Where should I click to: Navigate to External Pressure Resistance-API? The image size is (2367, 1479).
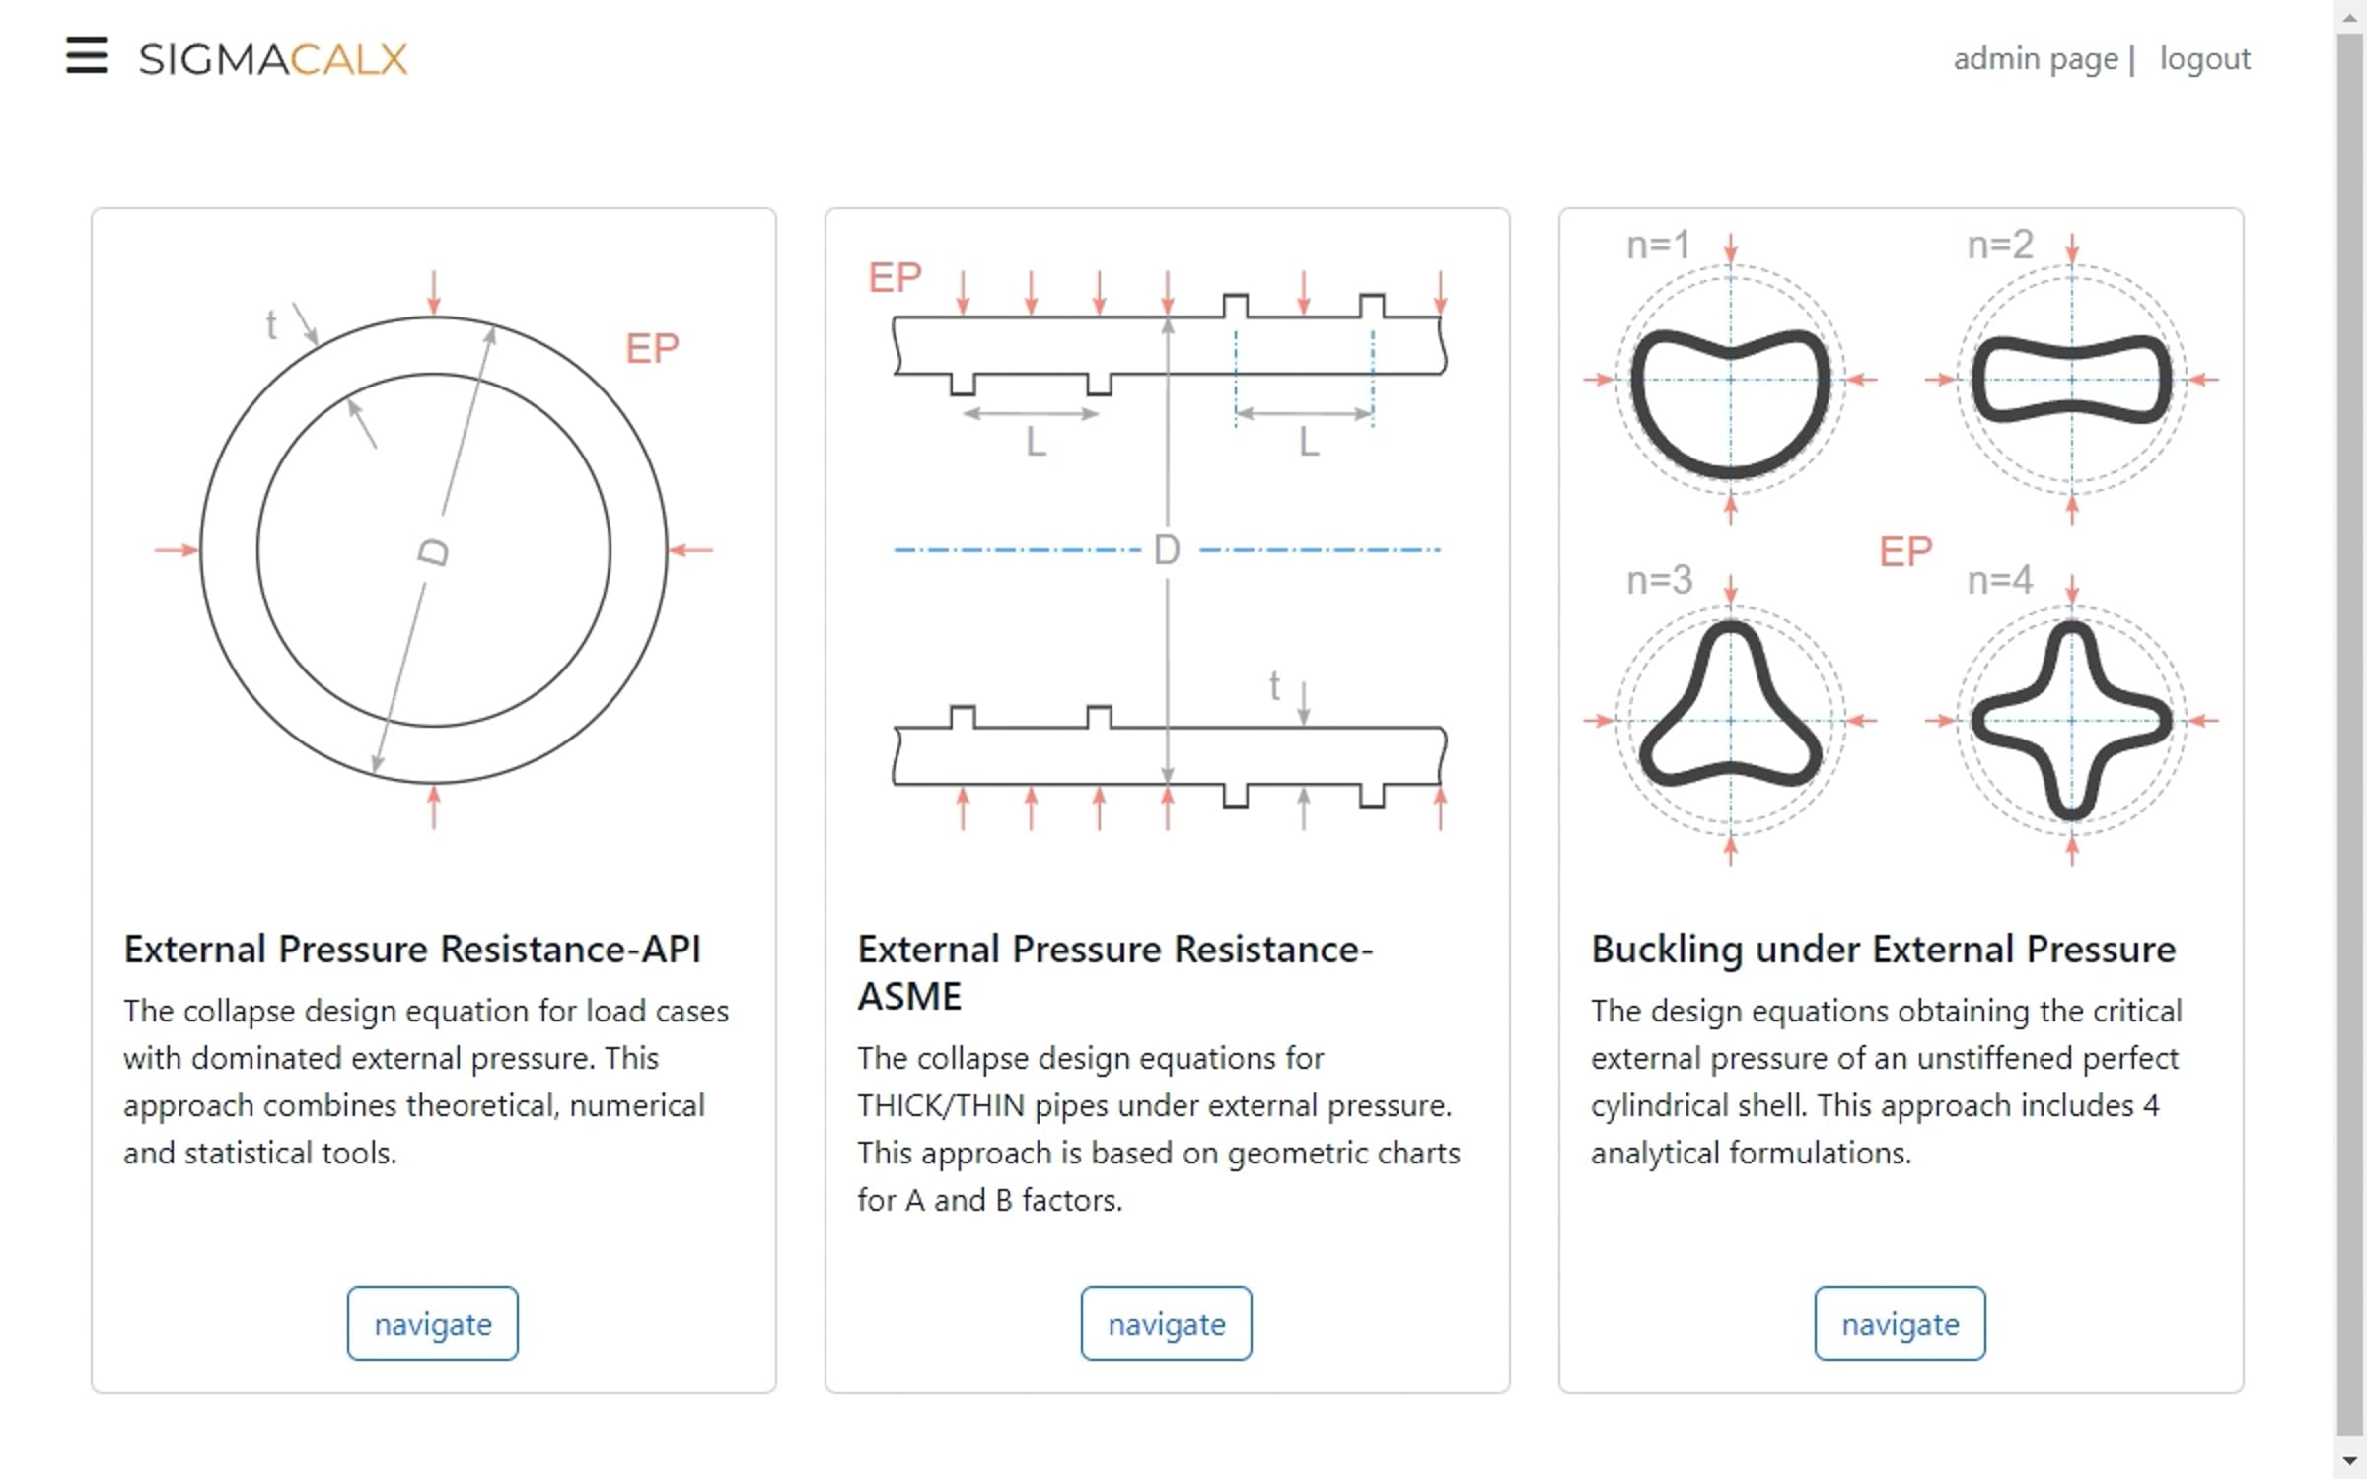432,1323
